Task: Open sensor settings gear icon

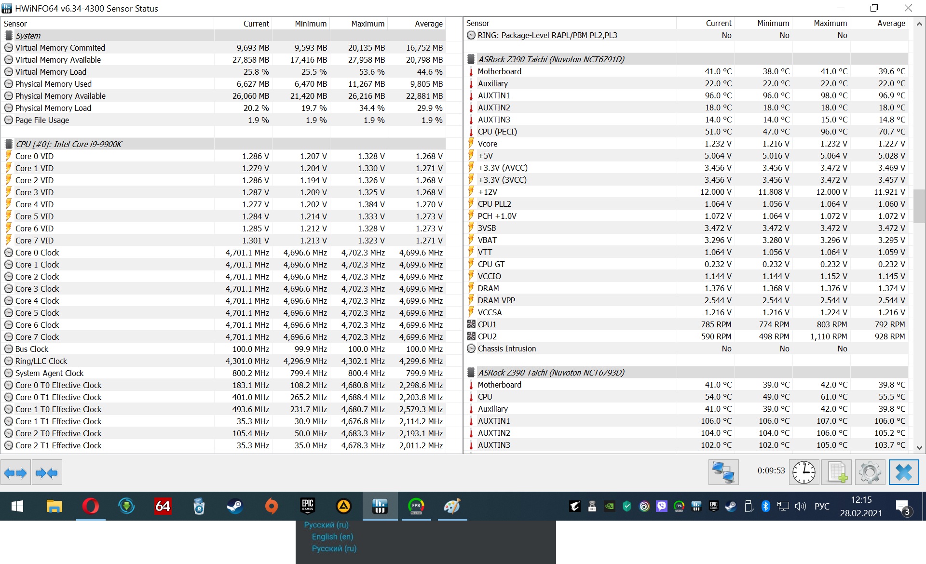Action: [x=870, y=472]
